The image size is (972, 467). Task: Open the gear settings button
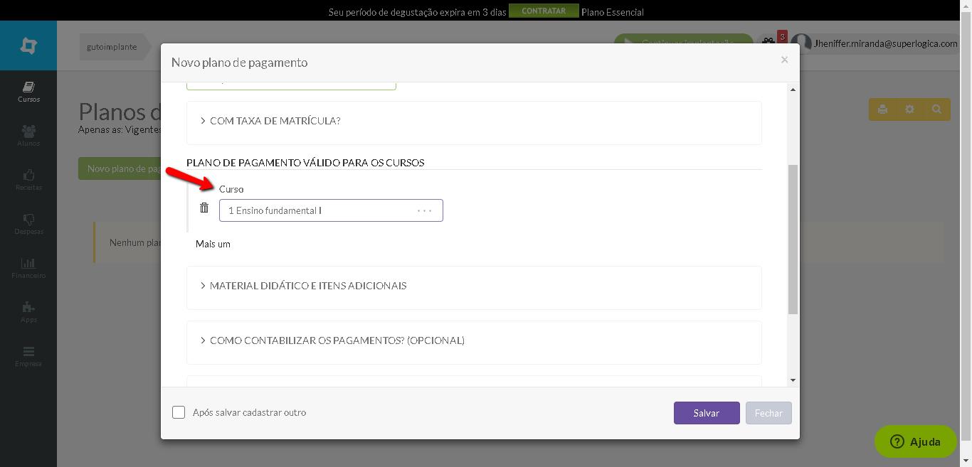pos(909,109)
